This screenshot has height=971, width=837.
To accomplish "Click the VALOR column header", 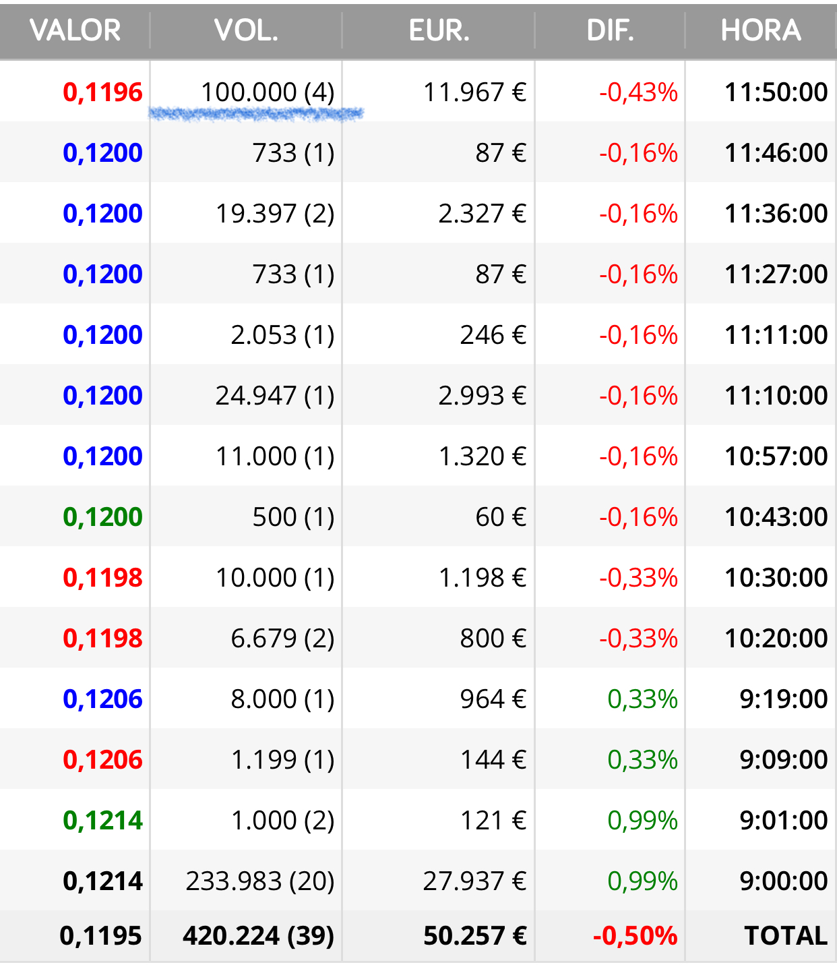I will [x=75, y=30].
